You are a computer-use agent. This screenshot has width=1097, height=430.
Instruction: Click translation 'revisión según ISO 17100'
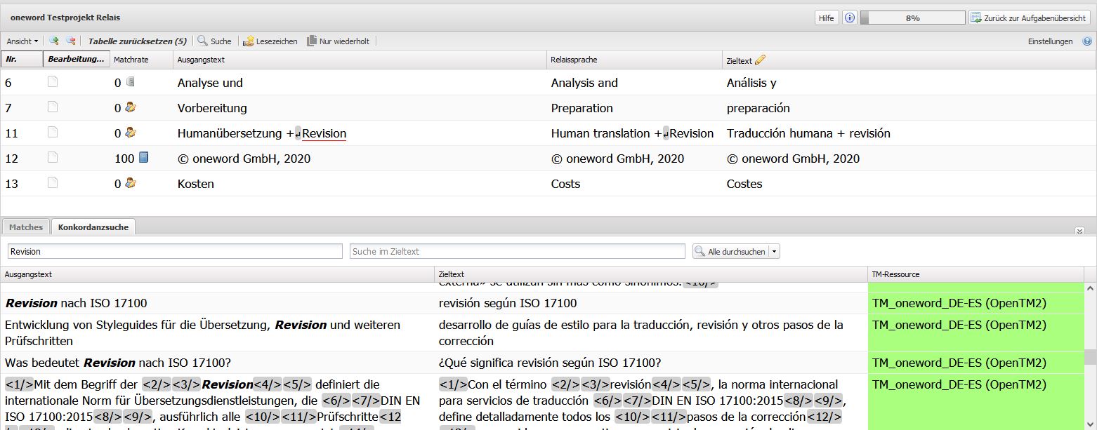[x=508, y=303]
